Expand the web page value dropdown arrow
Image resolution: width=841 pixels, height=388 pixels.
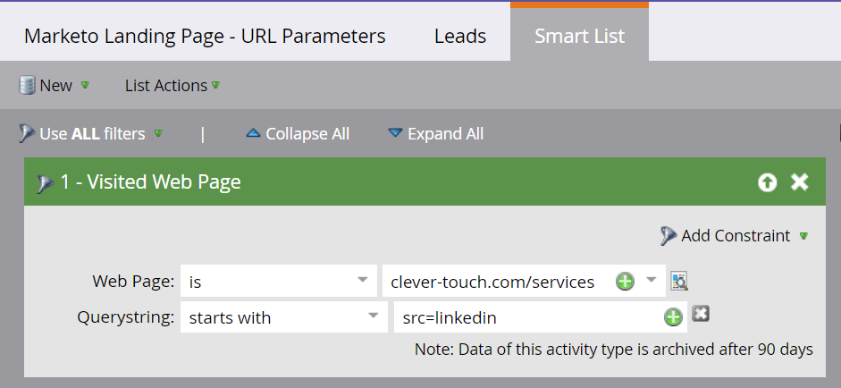[652, 280]
